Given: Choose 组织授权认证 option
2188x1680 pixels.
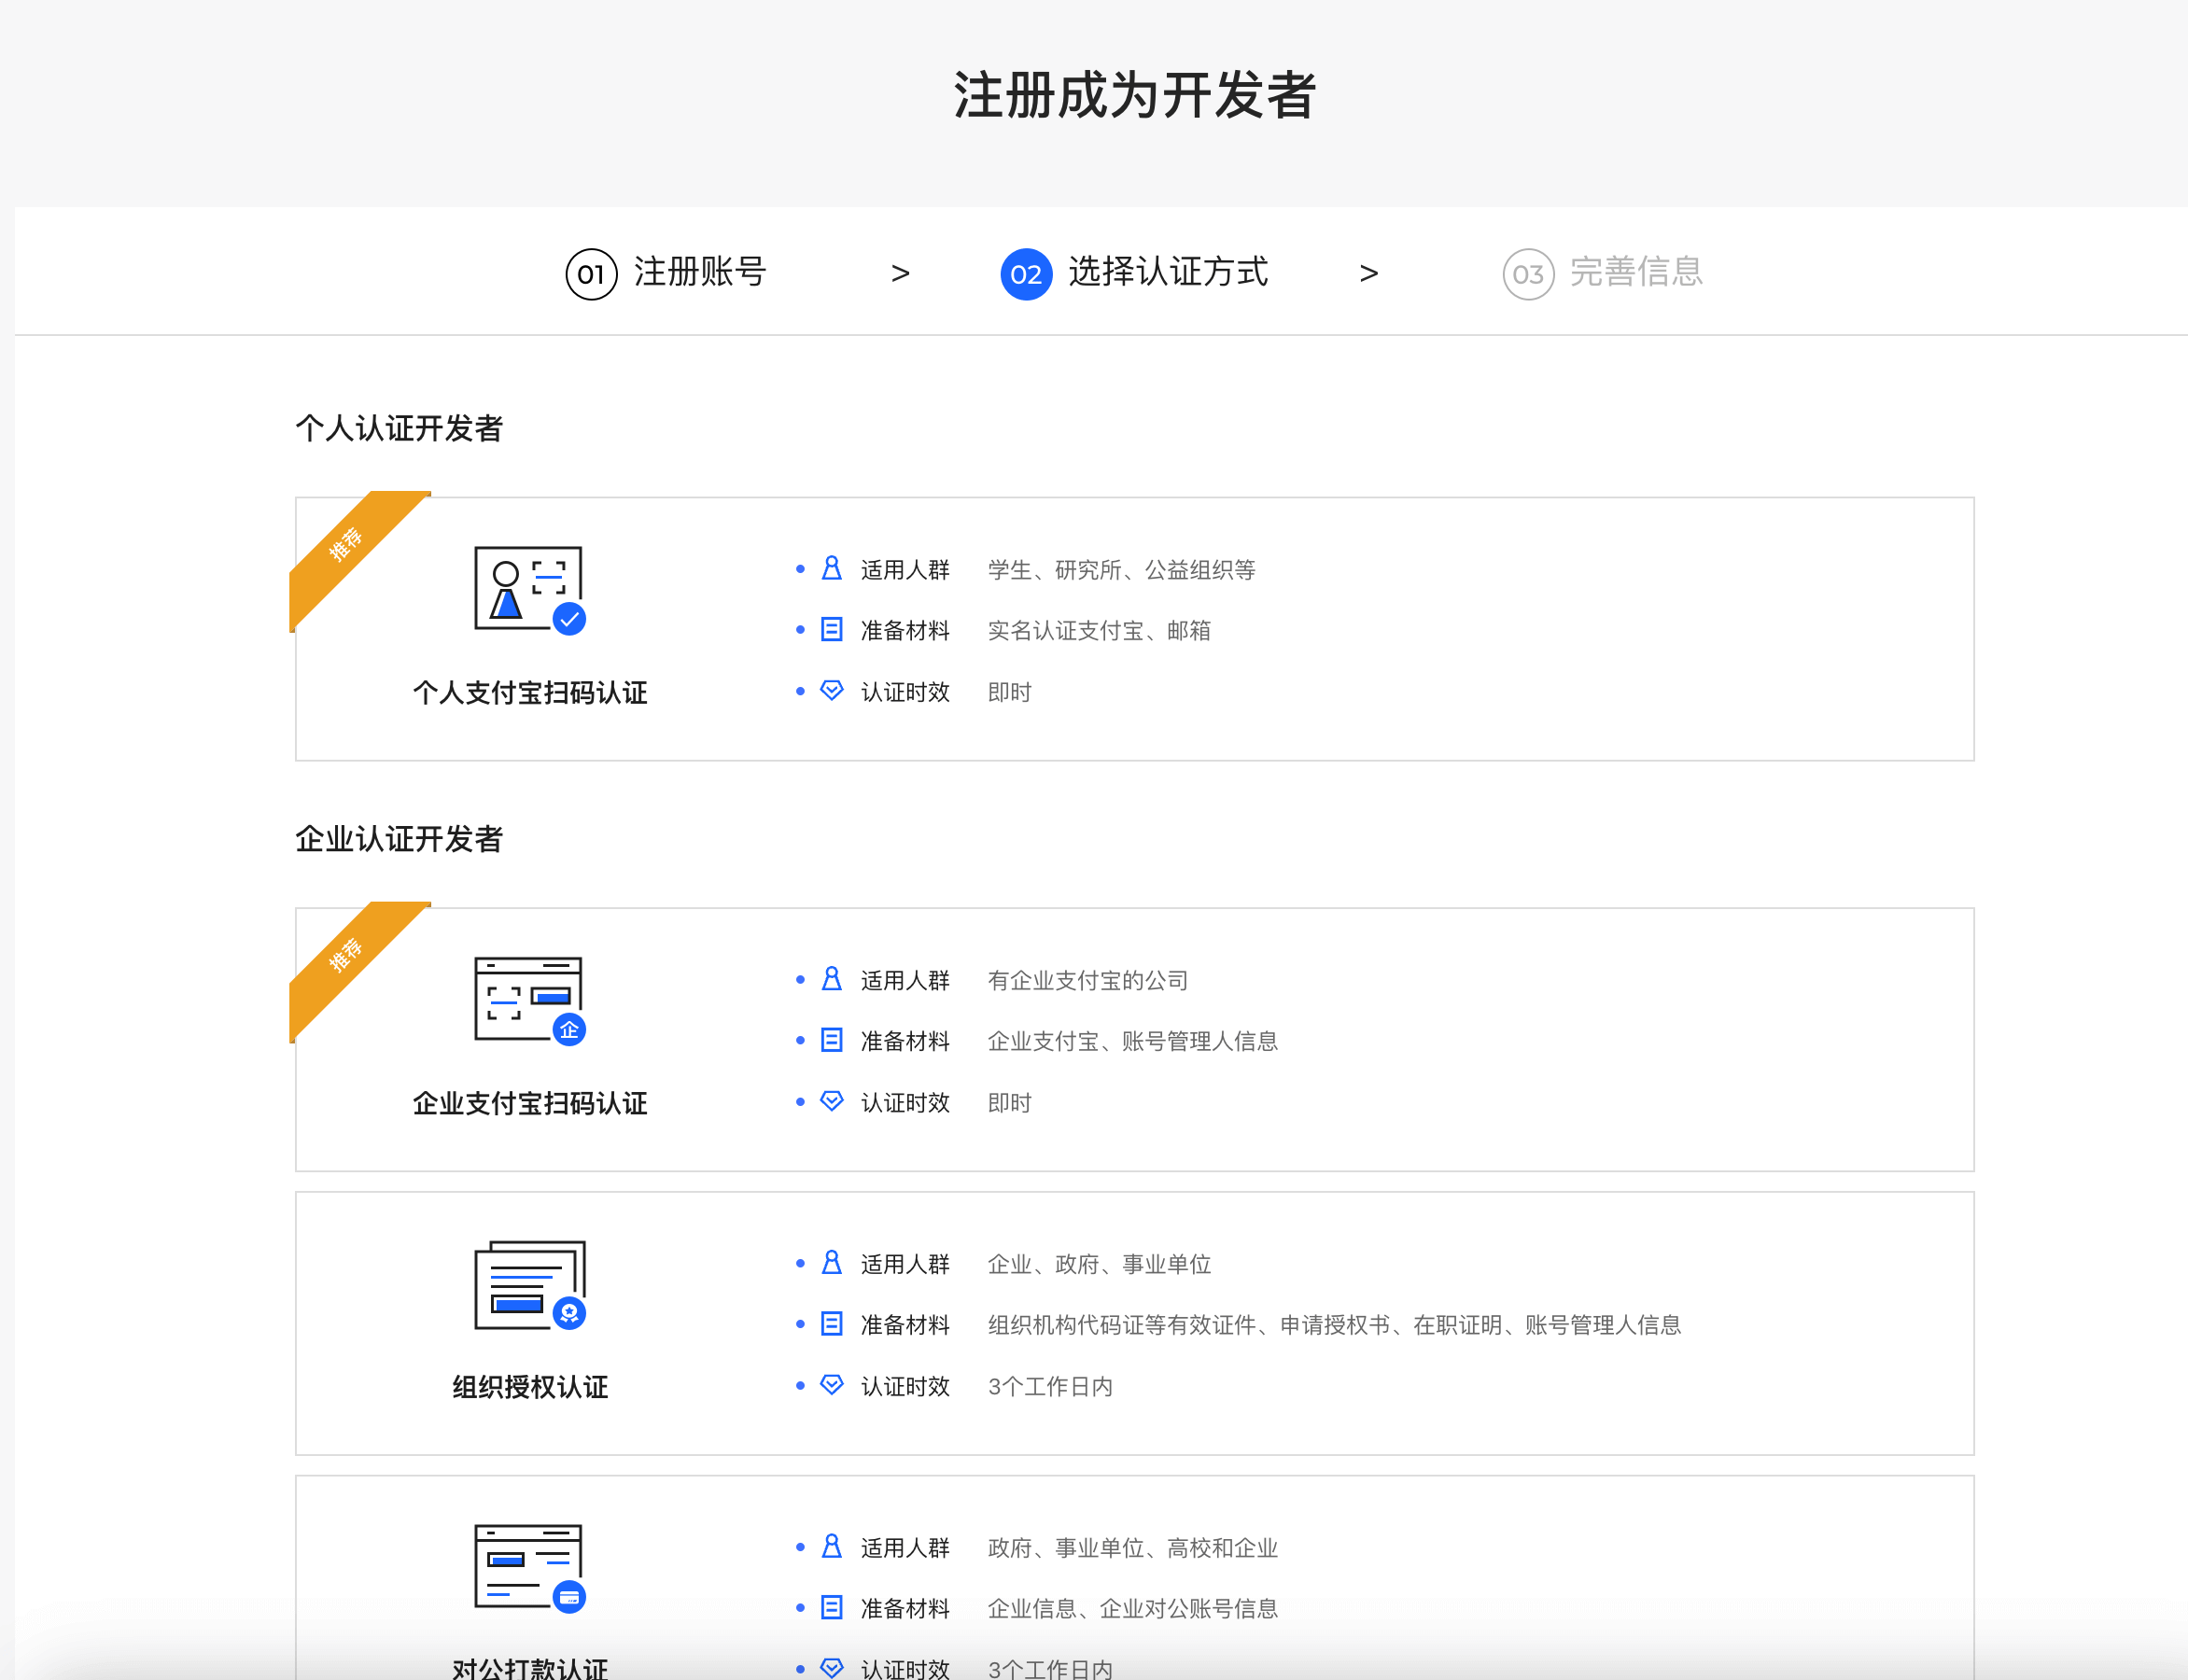Looking at the screenshot, I should pyautogui.click(x=529, y=1387).
